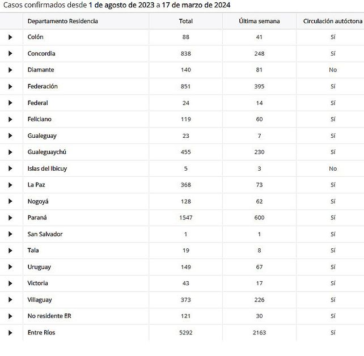Expand the Gualeguaychú row

point(10,152)
